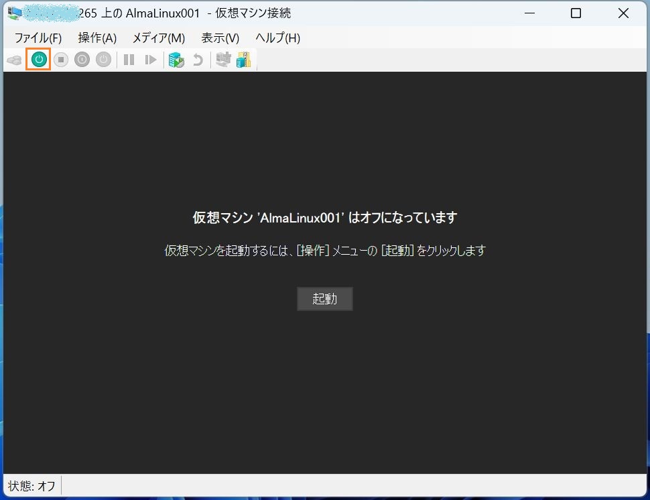Viewport: 650px width, 500px height.
Task: Open the 表示(V) menu
Action: pyautogui.click(x=220, y=38)
